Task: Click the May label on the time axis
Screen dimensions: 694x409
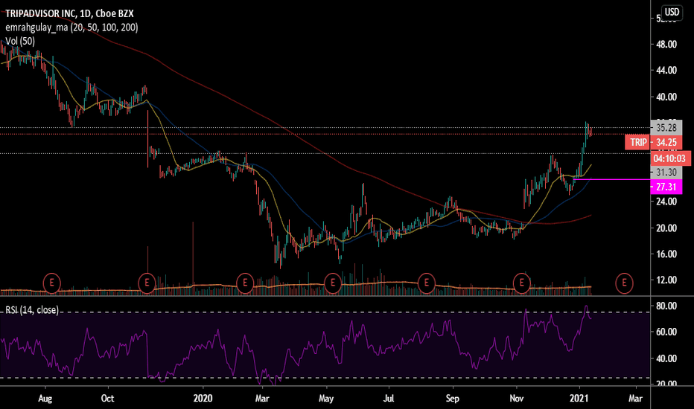Action: click(x=326, y=399)
